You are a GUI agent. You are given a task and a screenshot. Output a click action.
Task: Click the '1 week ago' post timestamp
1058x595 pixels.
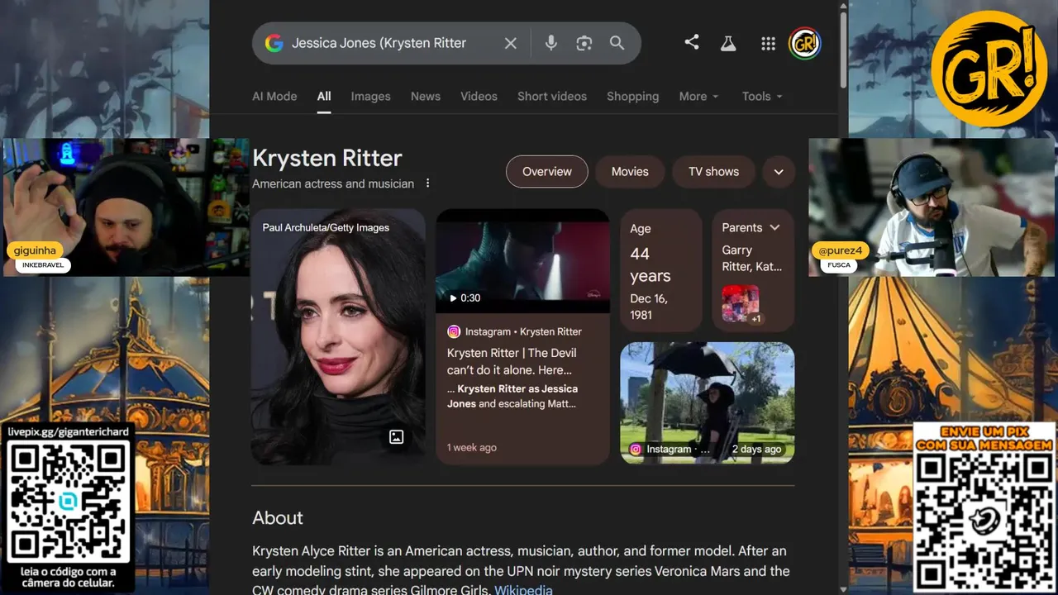(x=472, y=447)
